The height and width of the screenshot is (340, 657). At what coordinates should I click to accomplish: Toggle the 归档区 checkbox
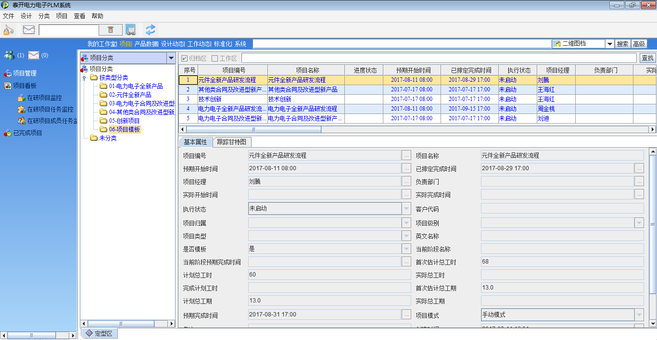point(184,58)
